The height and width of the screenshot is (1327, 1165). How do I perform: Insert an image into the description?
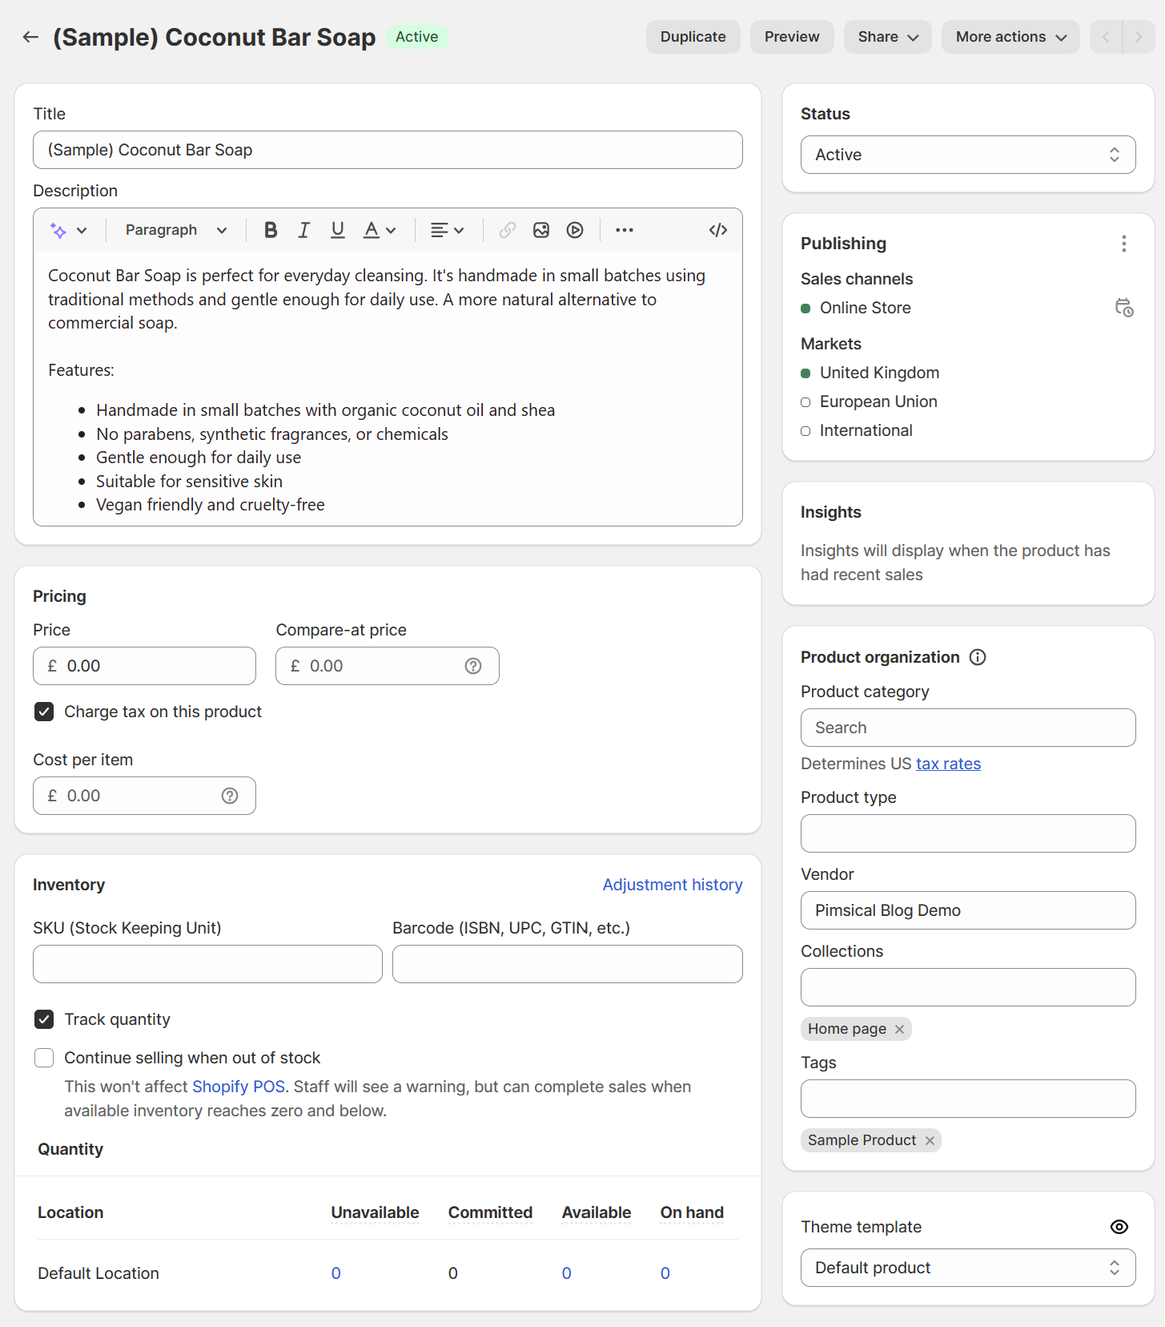click(x=541, y=231)
